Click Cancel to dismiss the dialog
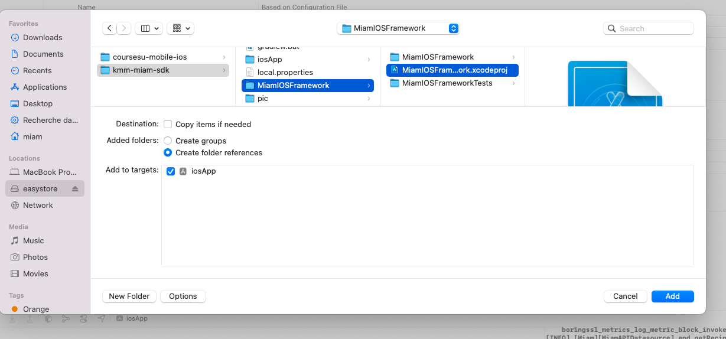Image resolution: width=726 pixels, height=339 pixels. [x=625, y=296]
